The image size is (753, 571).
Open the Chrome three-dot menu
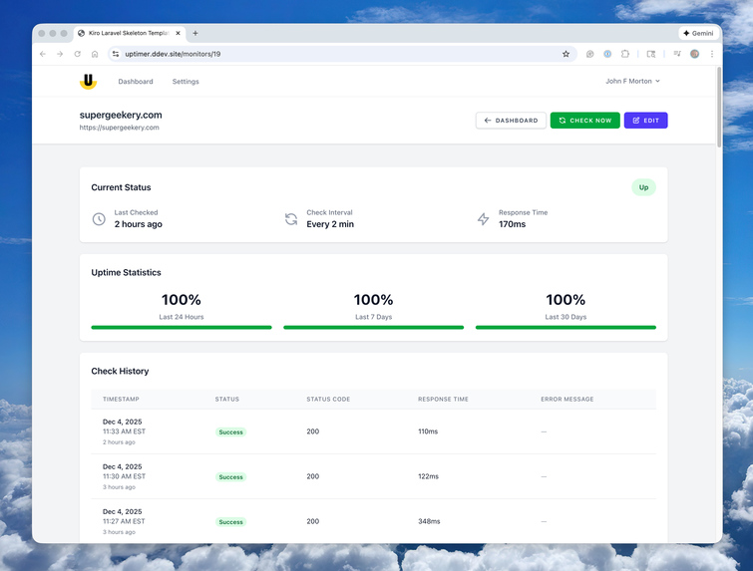pos(712,54)
